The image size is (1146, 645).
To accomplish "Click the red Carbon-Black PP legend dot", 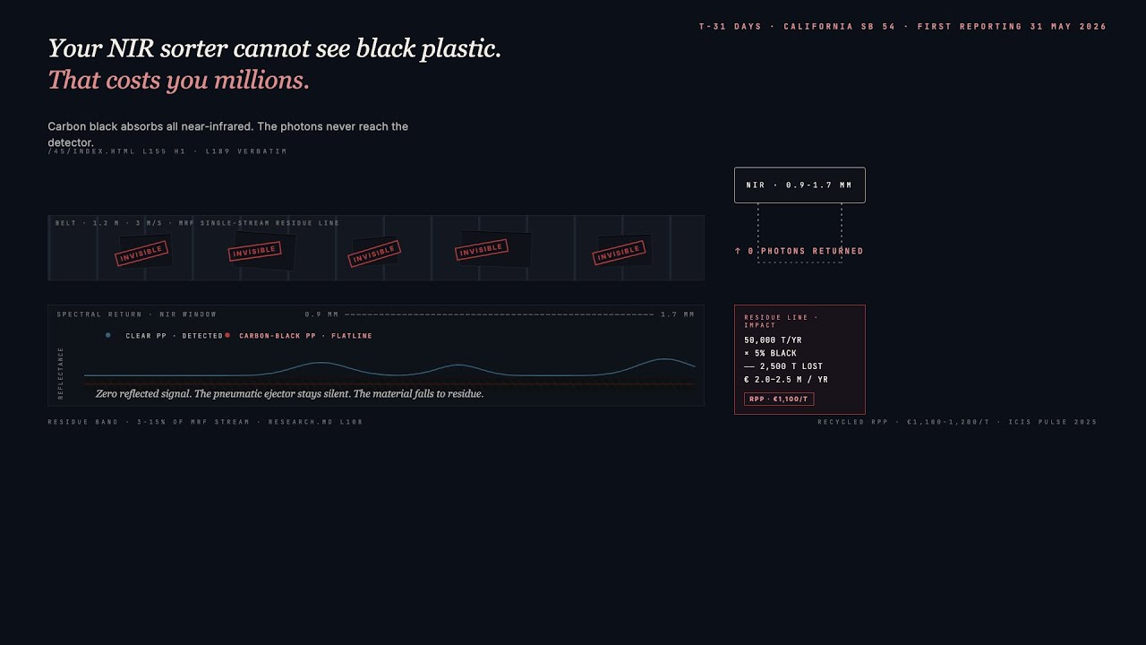I will coord(227,335).
